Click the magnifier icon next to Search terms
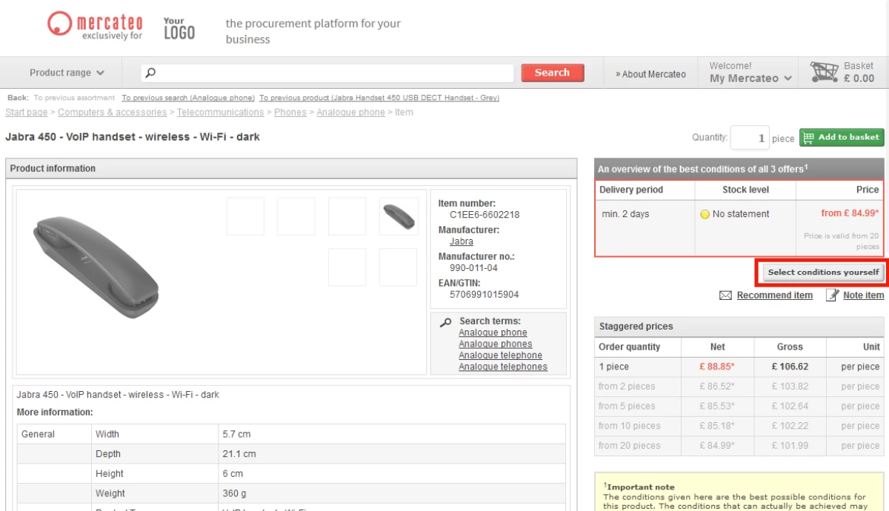 pyautogui.click(x=446, y=322)
